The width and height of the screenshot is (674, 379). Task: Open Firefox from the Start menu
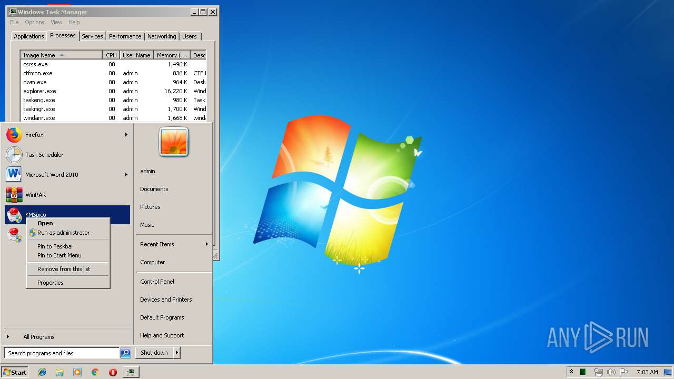[x=67, y=135]
